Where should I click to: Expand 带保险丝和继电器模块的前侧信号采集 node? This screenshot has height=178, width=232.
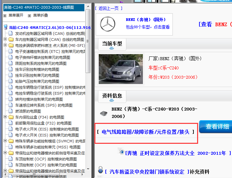pos(5,153)
